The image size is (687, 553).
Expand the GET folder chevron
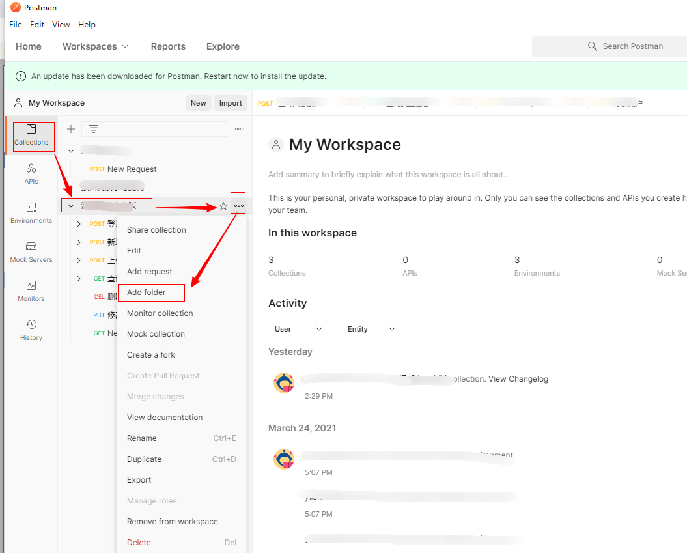(79, 279)
